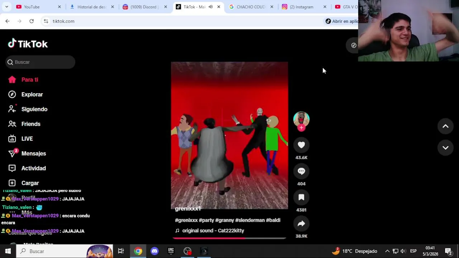Open the Friends section
Viewport: 459px width, 258px height.
click(x=24, y=124)
